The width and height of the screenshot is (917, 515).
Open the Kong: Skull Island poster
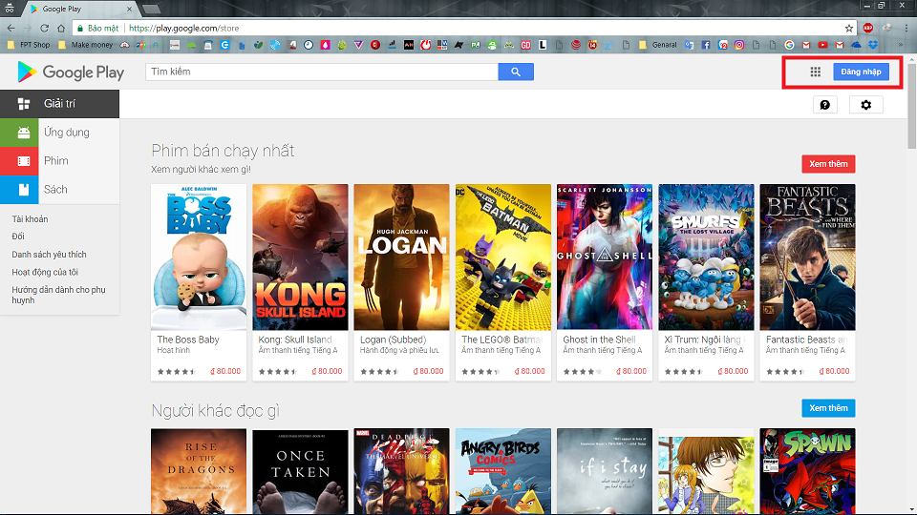coord(300,257)
